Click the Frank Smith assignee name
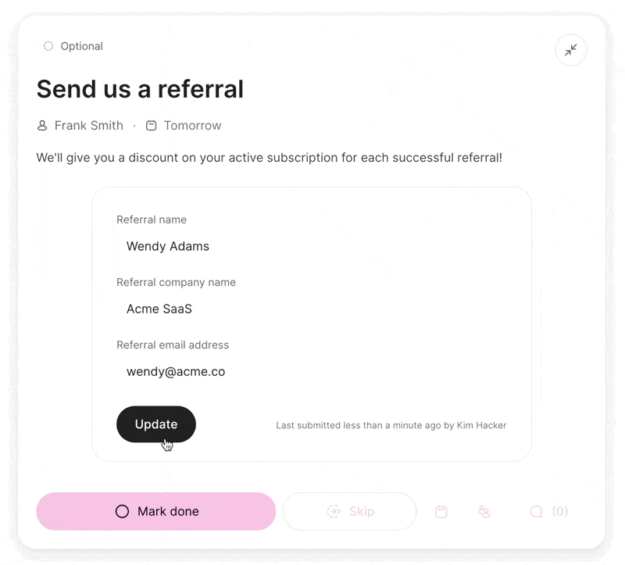625x565 pixels. point(89,126)
